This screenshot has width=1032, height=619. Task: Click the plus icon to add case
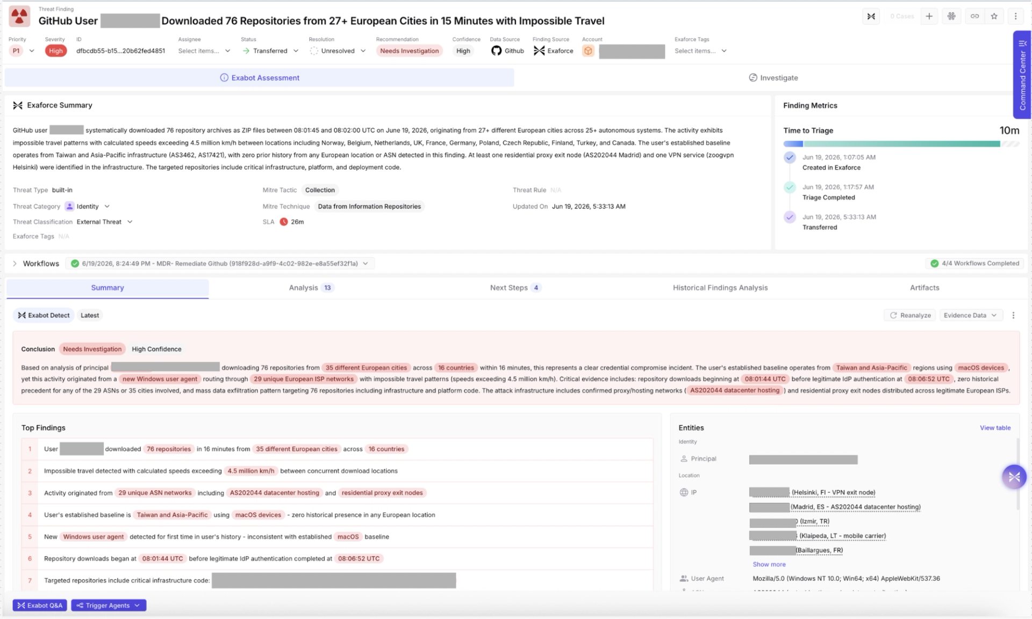(x=929, y=16)
